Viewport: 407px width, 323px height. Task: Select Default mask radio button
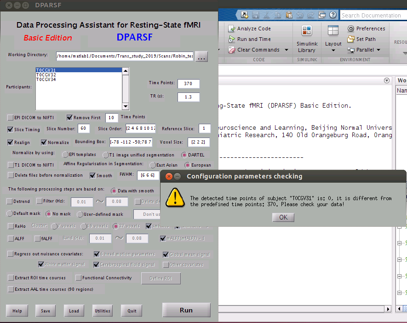click(x=10, y=213)
